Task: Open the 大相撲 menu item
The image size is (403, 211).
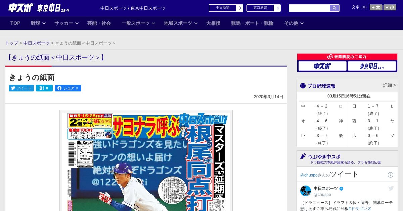Action: 213,23
